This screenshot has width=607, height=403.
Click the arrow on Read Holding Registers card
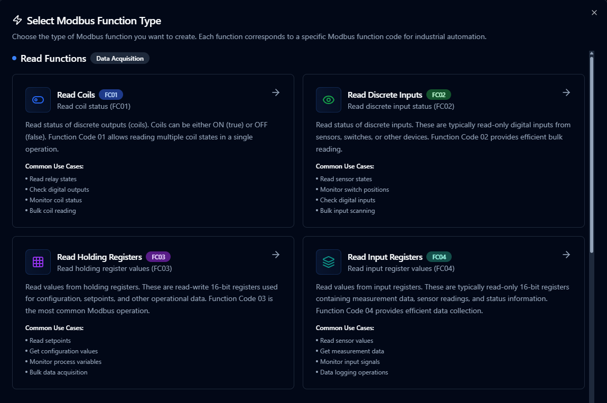[x=276, y=255]
